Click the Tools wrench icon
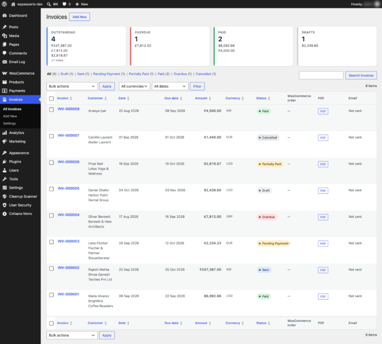Viewport: 382px width, 344px height. pos(4,179)
